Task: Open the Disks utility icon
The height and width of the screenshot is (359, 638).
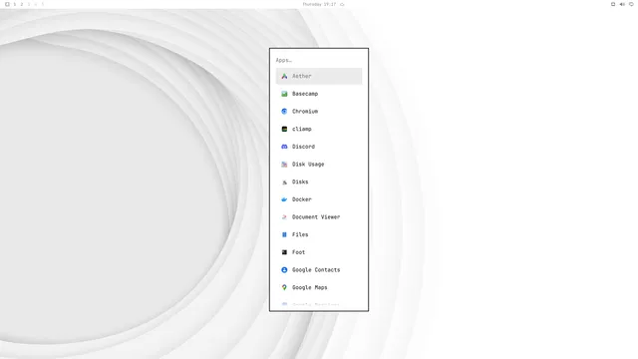Action: 284,181
